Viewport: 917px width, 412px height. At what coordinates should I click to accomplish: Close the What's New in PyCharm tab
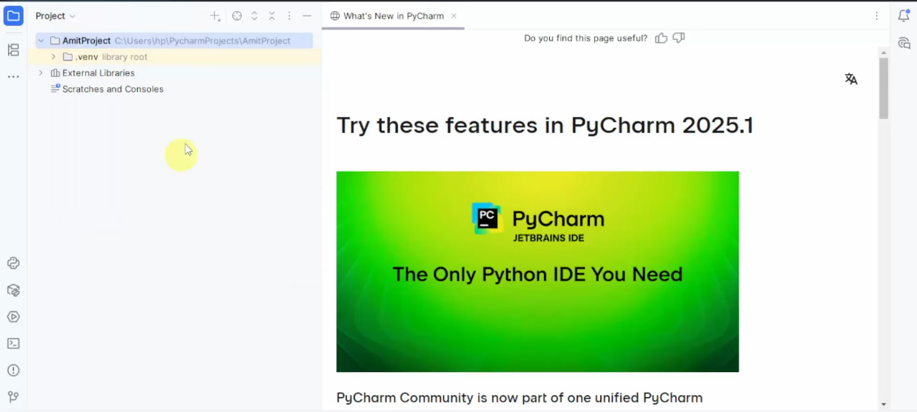coord(454,16)
